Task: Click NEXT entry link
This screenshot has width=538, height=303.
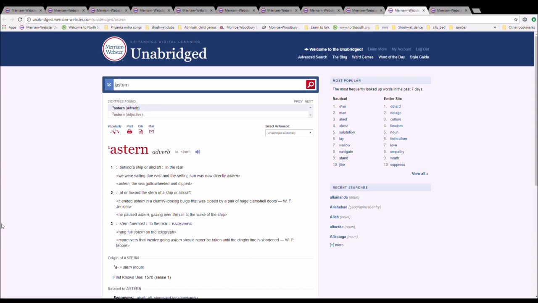Action: (x=309, y=101)
